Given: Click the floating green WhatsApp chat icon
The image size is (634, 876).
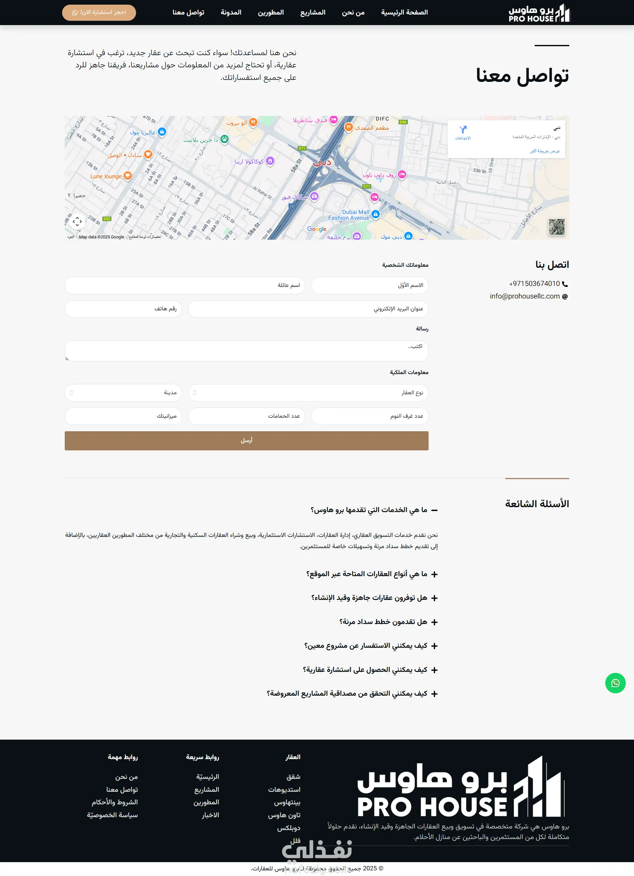Looking at the screenshot, I should click(615, 683).
